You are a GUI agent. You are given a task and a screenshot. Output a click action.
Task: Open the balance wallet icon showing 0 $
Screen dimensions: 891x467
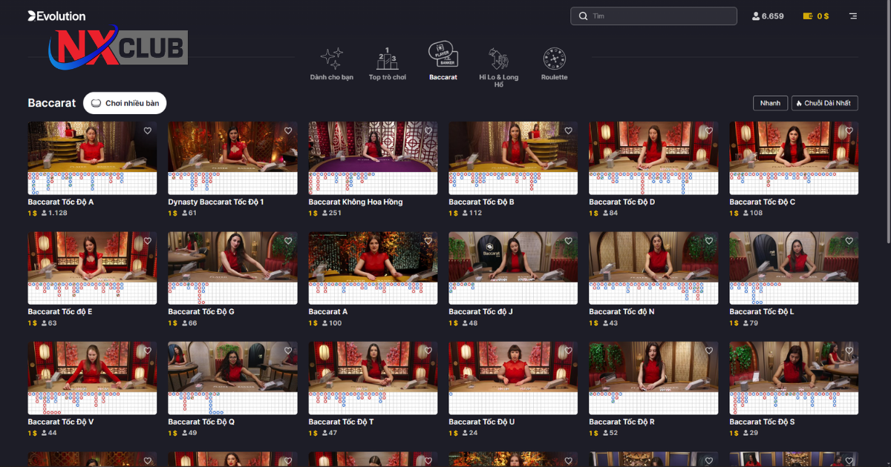coord(809,16)
